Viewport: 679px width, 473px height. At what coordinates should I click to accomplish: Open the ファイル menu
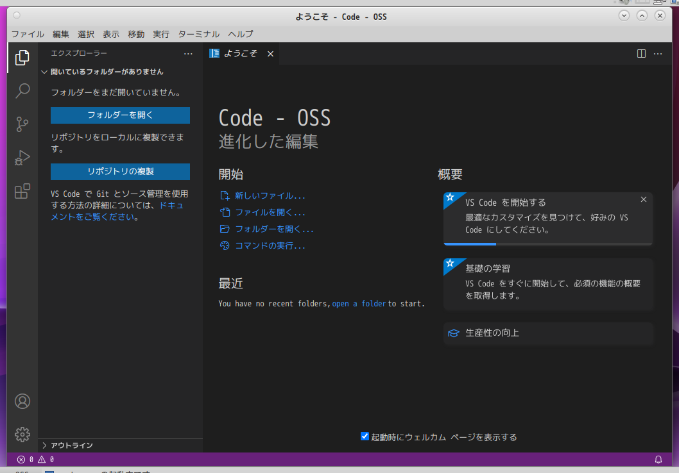[28, 34]
